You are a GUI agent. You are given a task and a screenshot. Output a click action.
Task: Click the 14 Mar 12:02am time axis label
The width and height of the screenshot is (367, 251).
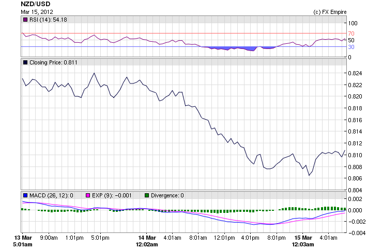tap(146, 241)
